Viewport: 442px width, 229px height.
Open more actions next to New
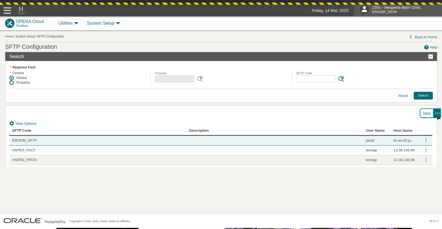[437, 113]
